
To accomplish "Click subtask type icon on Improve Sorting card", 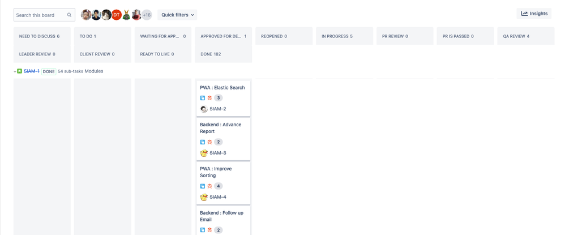I will (x=203, y=186).
